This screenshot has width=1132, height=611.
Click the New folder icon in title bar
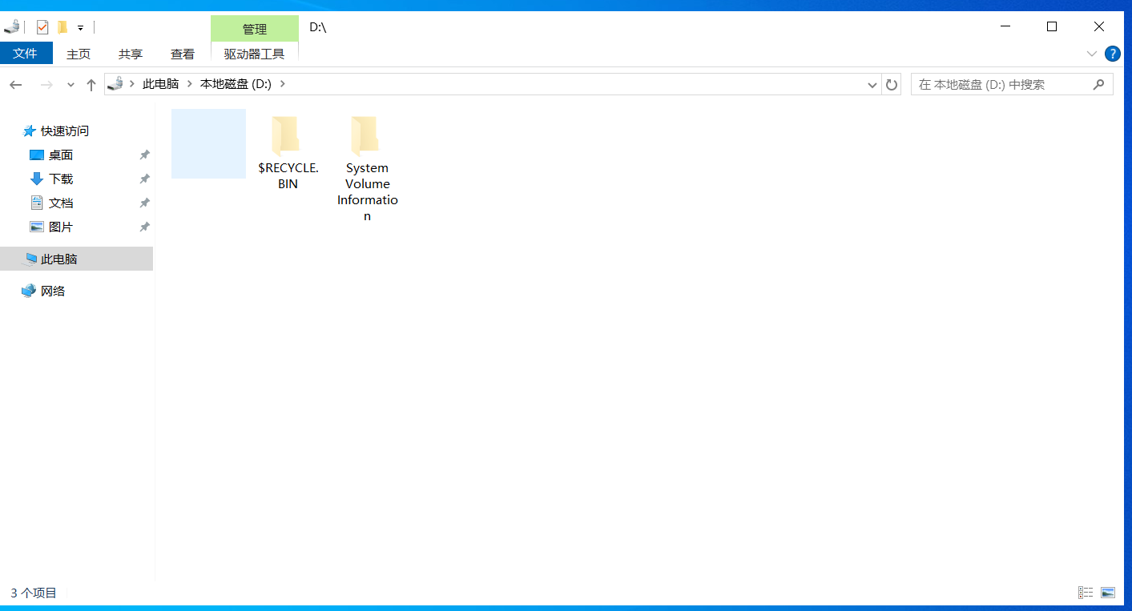[62, 27]
